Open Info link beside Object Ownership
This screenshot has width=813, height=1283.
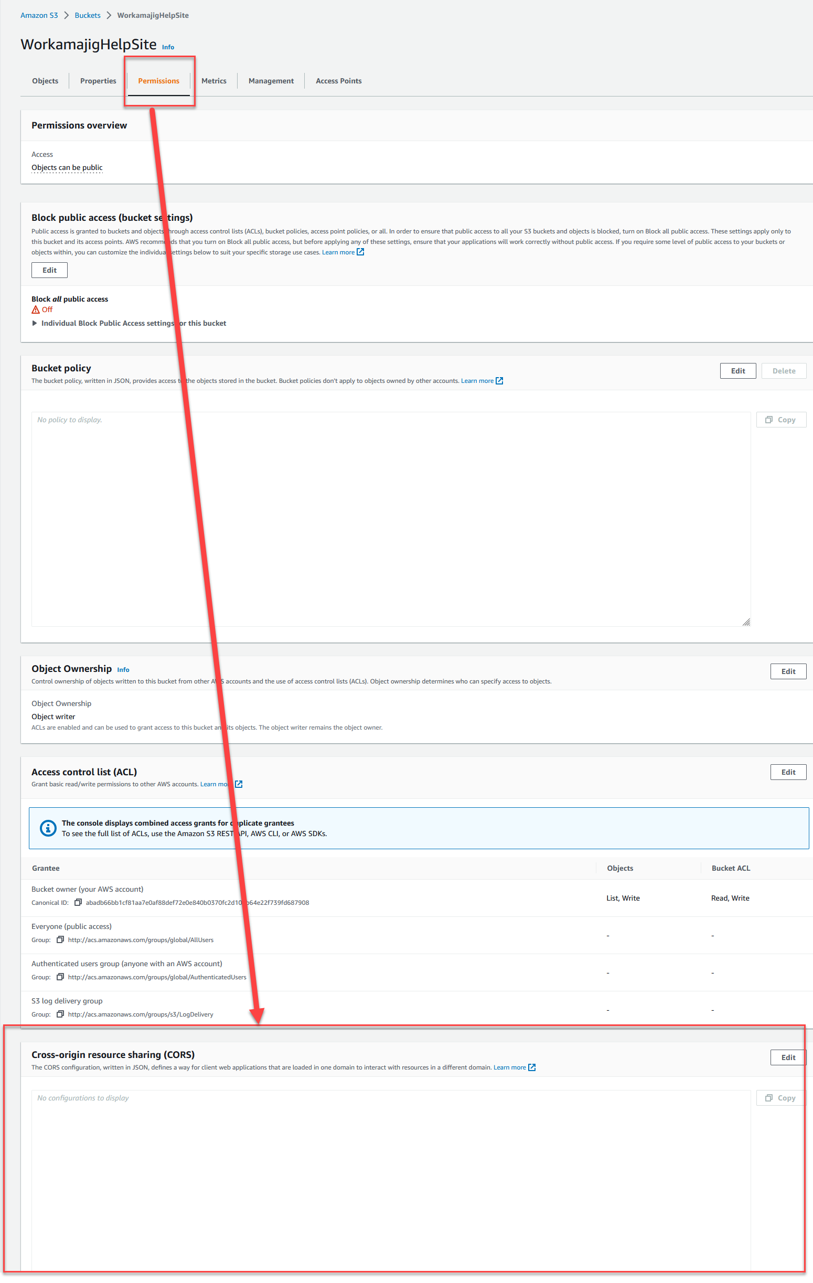pyautogui.click(x=123, y=670)
